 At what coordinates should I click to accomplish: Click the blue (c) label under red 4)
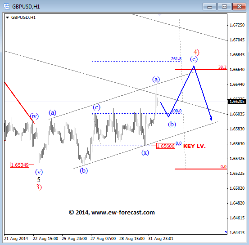(194, 59)
